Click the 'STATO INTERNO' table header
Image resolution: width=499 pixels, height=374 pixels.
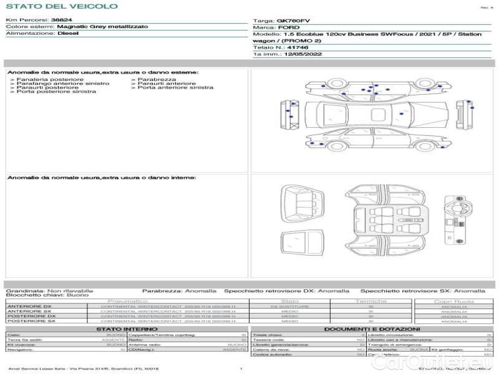point(127,329)
